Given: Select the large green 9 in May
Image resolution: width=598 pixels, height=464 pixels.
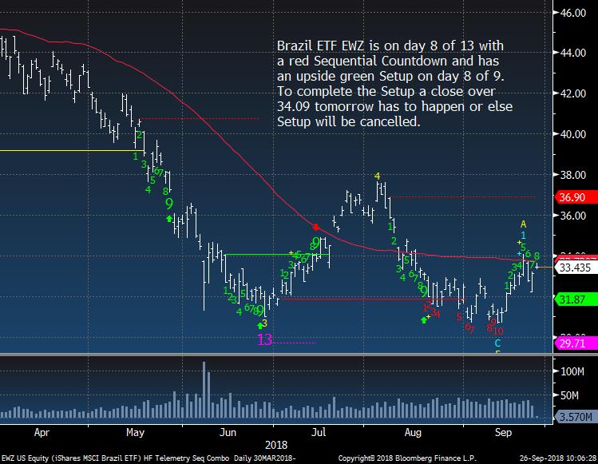Looking at the screenshot, I should coord(169,204).
